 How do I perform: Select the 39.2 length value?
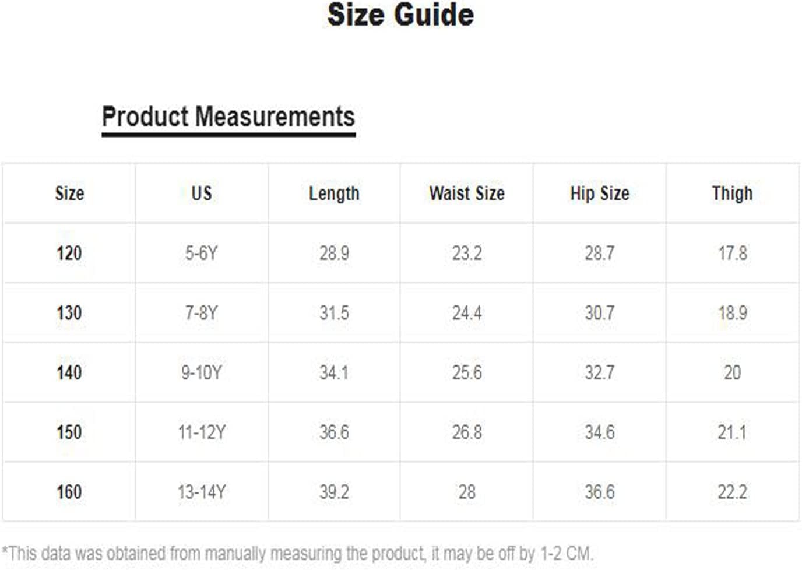(x=334, y=492)
